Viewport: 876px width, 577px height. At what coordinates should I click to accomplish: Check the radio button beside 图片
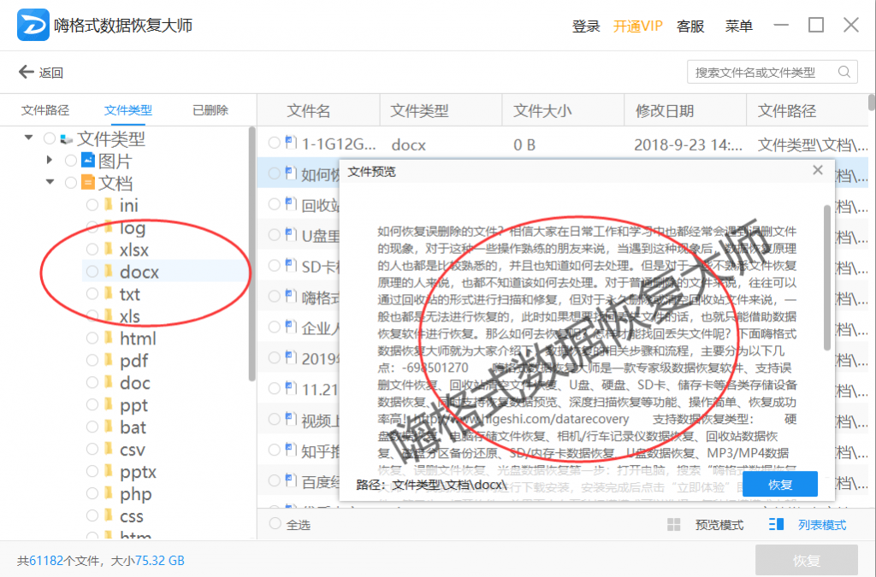(x=70, y=161)
